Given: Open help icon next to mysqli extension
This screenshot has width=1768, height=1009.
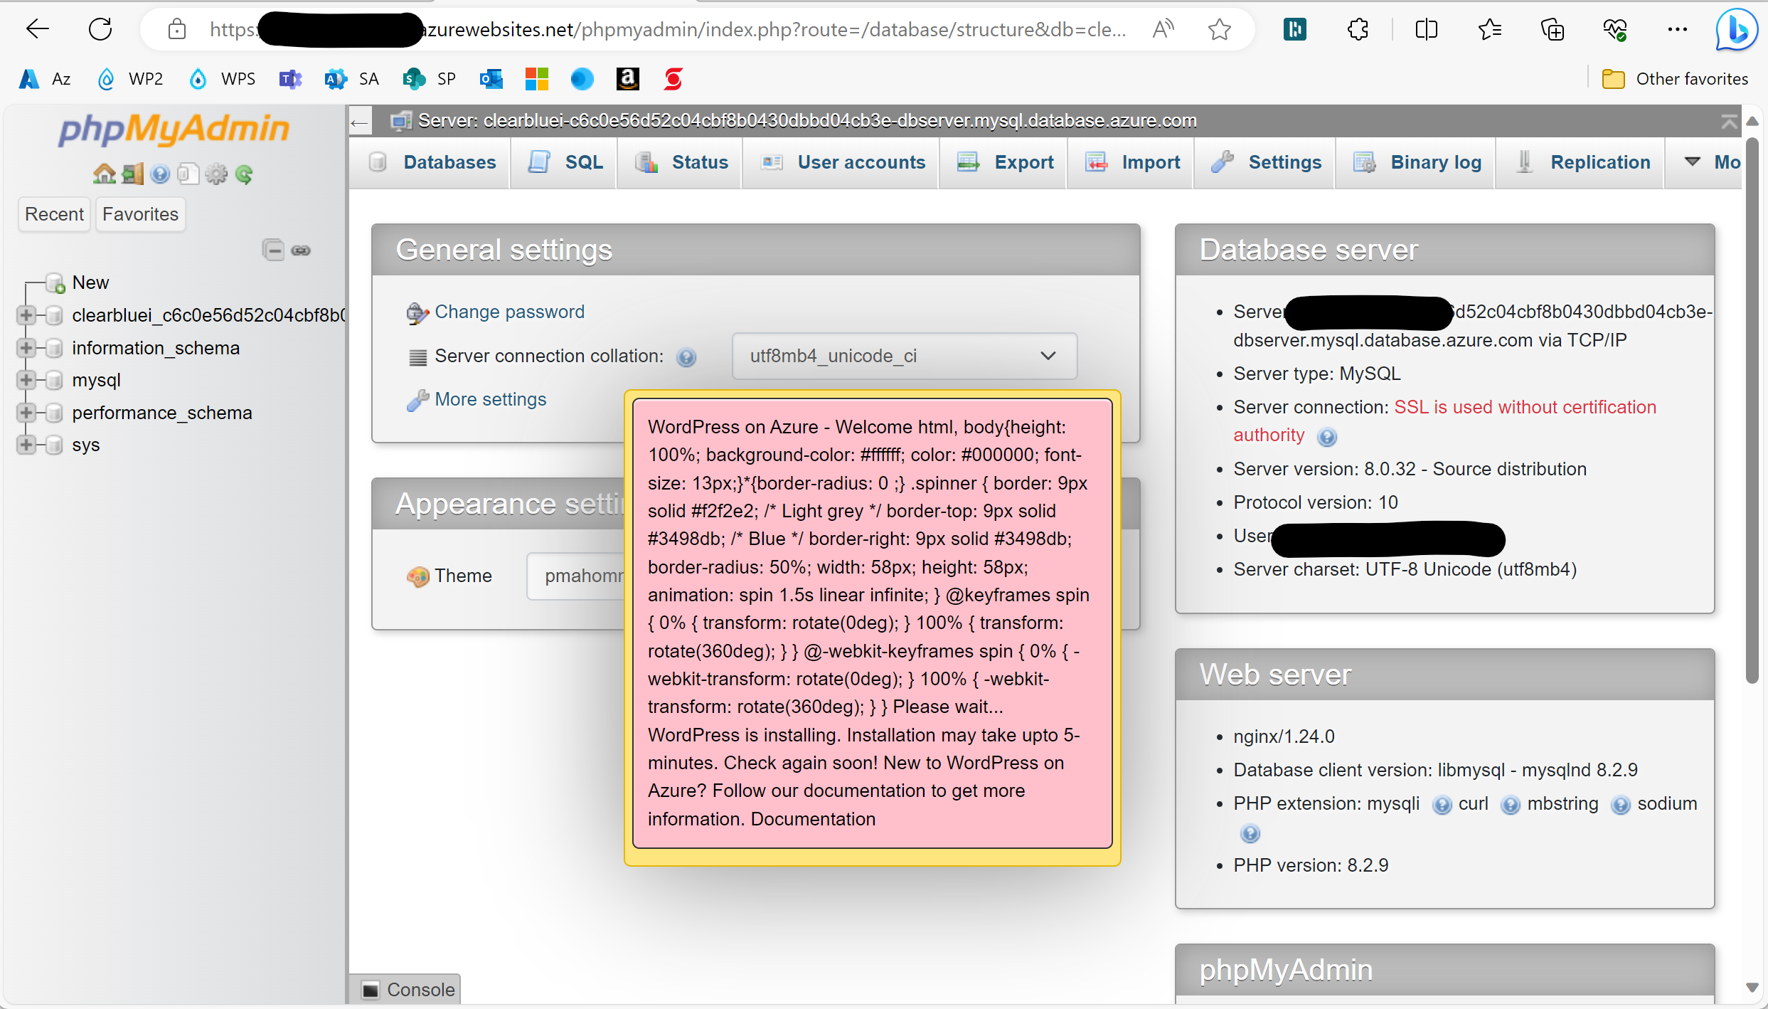Looking at the screenshot, I should click(1442, 805).
